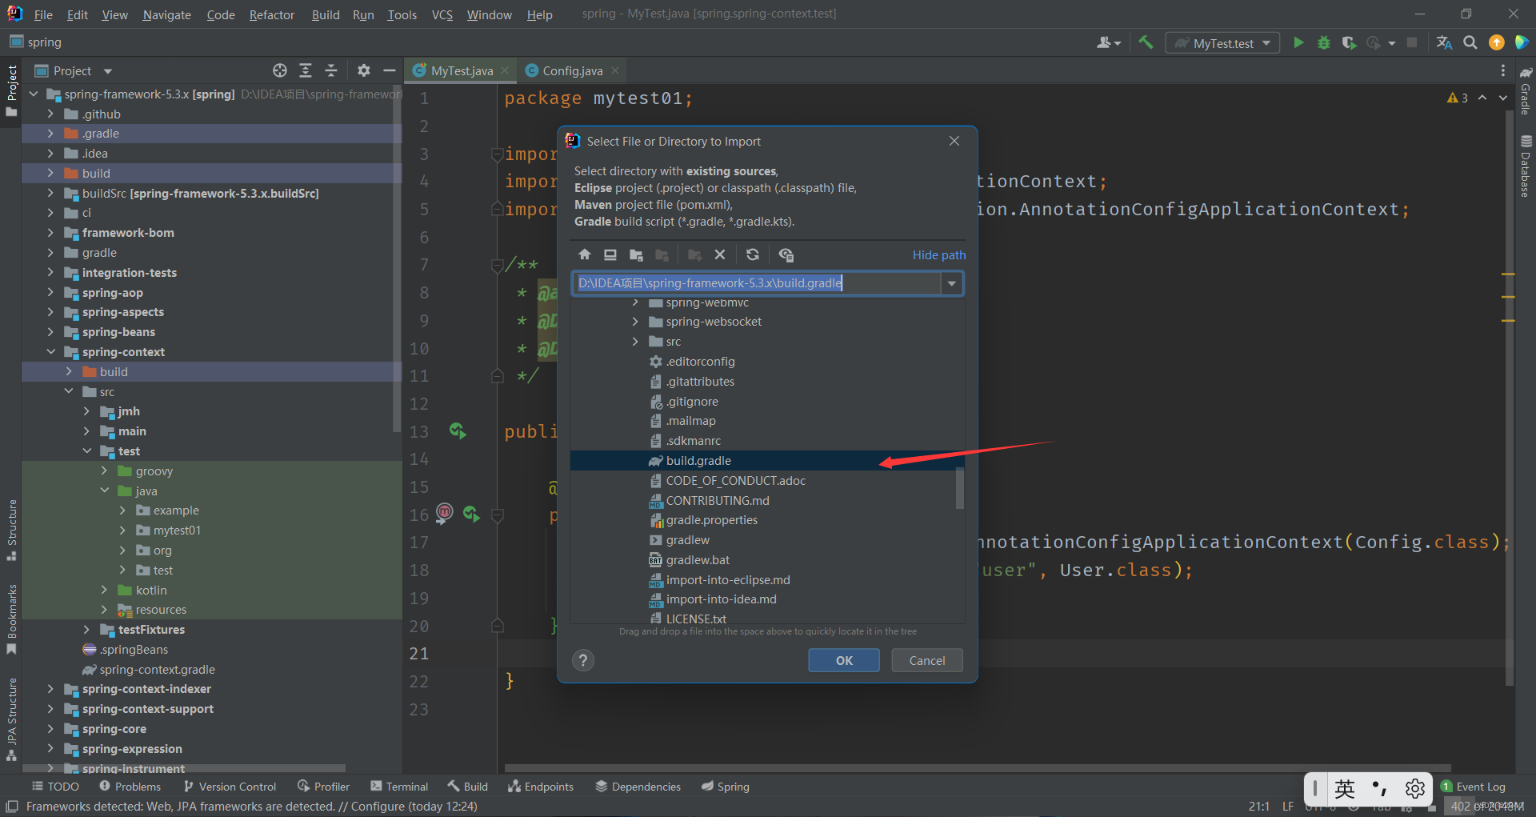Expand spring-beans module in Project tree

point(51,331)
